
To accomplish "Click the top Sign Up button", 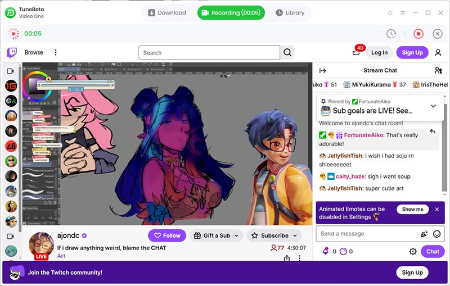I will (x=412, y=52).
